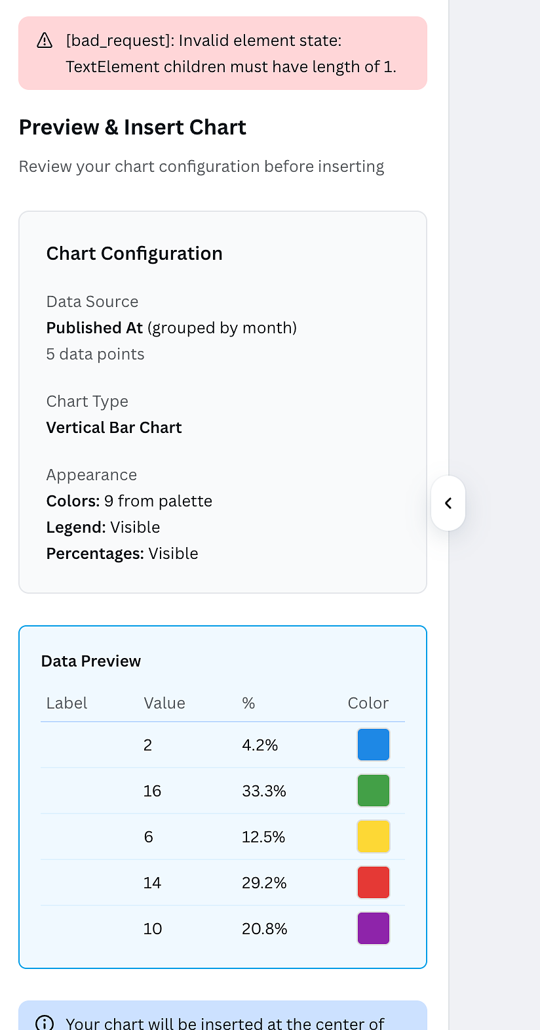The image size is (540, 1030).
Task: Choose the yellow color swatch
Action: pos(373,836)
